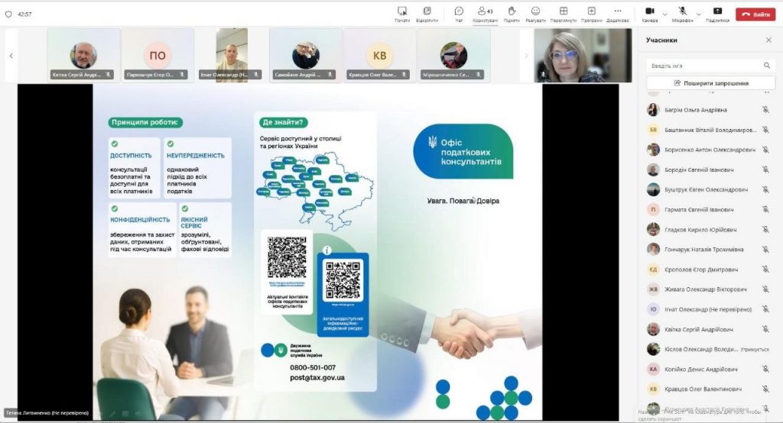Click the Почати pop-out icon

pyautogui.click(x=402, y=11)
